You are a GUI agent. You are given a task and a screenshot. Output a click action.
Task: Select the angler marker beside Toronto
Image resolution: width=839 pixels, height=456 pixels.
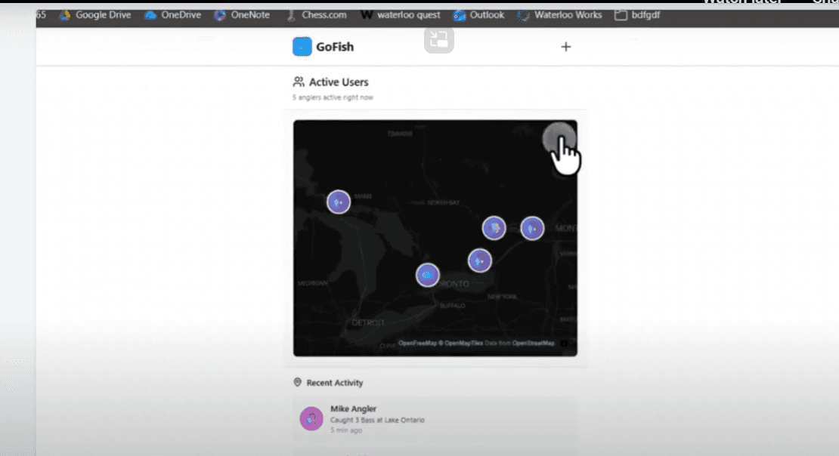428,274
